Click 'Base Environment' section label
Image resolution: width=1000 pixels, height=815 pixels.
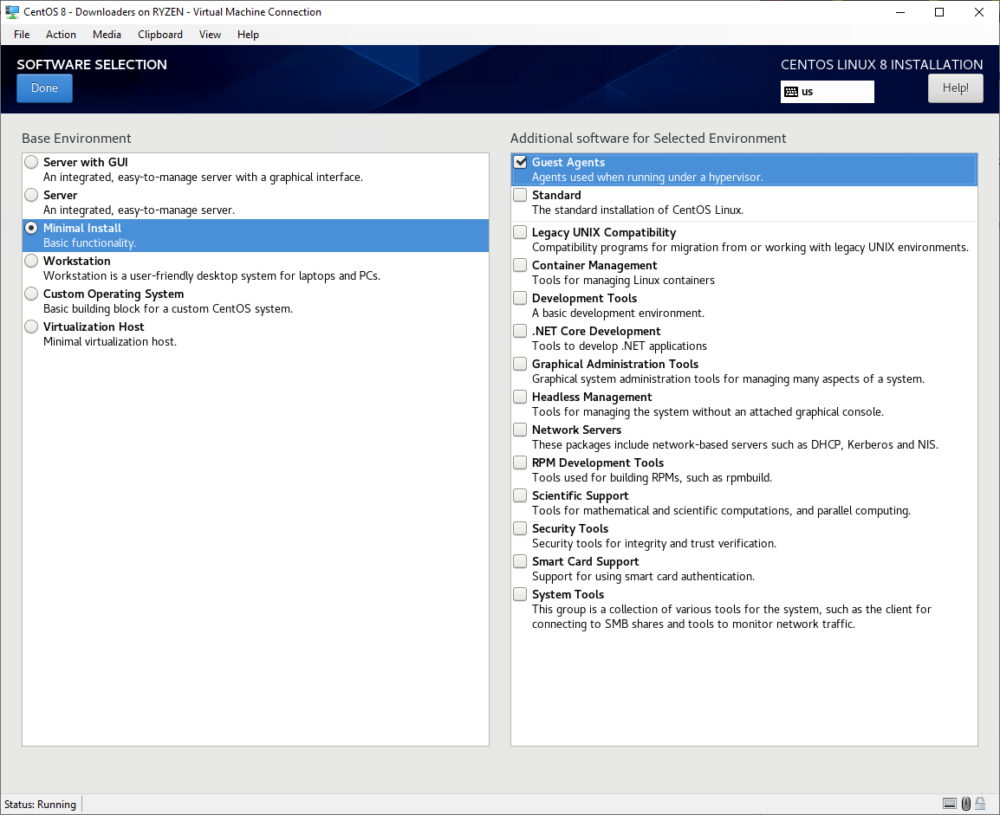pos(76,139)
